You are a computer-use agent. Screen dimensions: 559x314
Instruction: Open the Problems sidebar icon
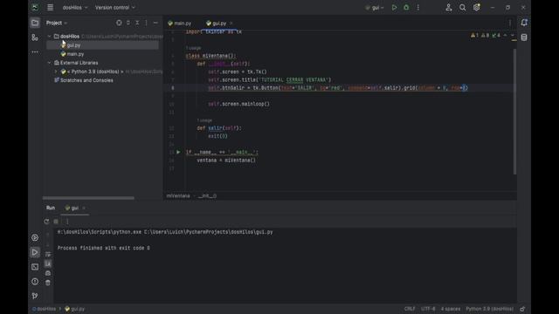[35, 281]
